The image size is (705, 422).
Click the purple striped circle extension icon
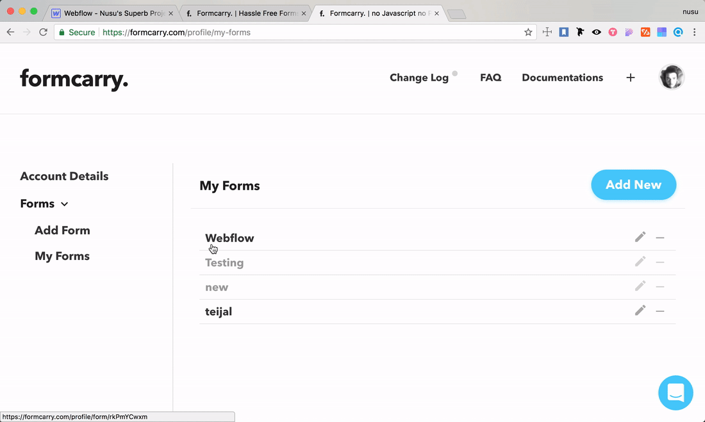(x=629, y=32)
